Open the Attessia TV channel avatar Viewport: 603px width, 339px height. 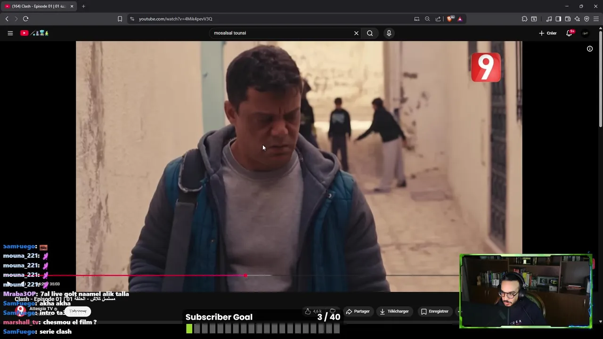pos(20,310)
